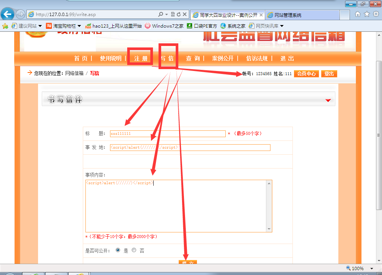Click the textarea scroll down arrow
382x275 pixels.
pos(269,229)
